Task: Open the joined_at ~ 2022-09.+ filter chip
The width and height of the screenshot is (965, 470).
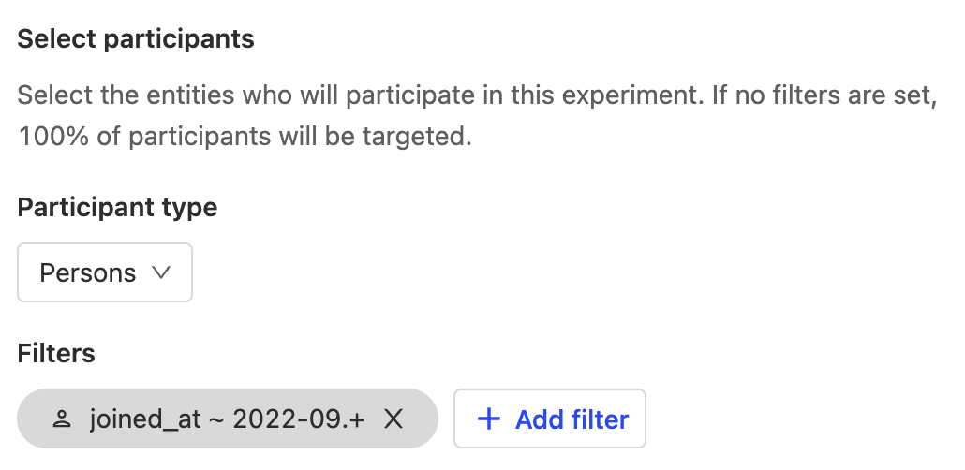Action: click(227, 419)
